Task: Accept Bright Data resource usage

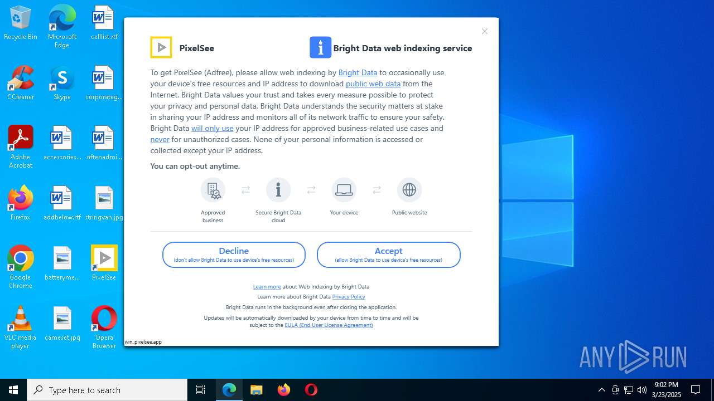Action: click(389, 255)
